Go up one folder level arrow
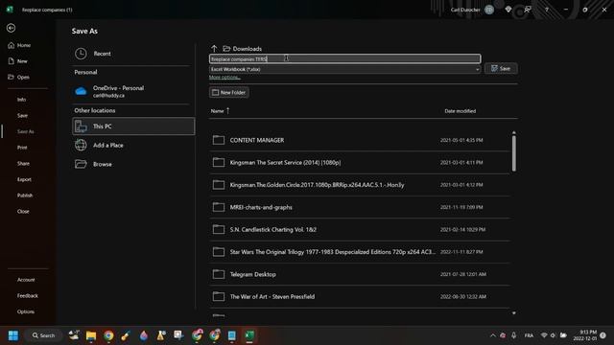Screen dimensions: 614x345 click(x=214, y=49)
